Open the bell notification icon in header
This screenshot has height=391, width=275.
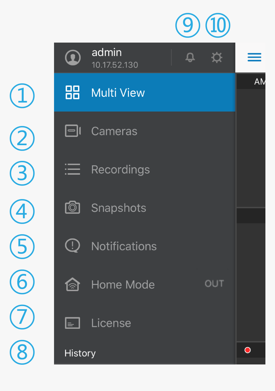click(190, 58)
